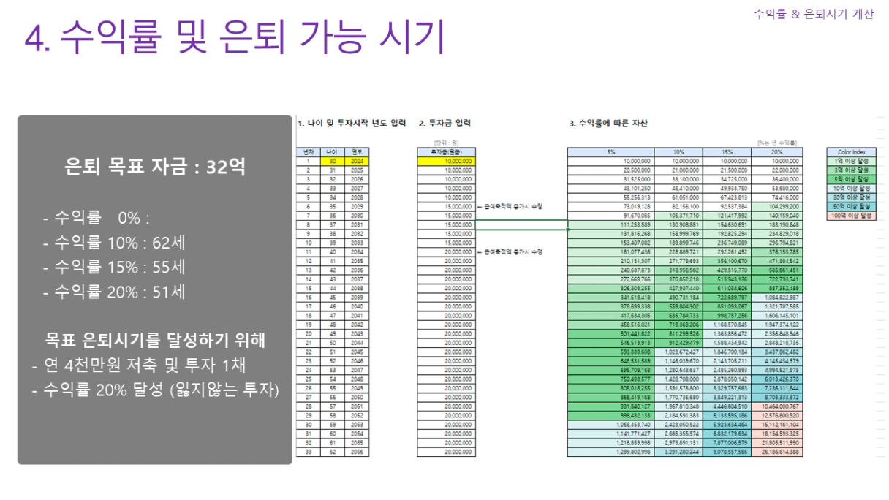Click the '[%는 년 수익률]' note
This screenshot has width=889, height=500.
779,143
